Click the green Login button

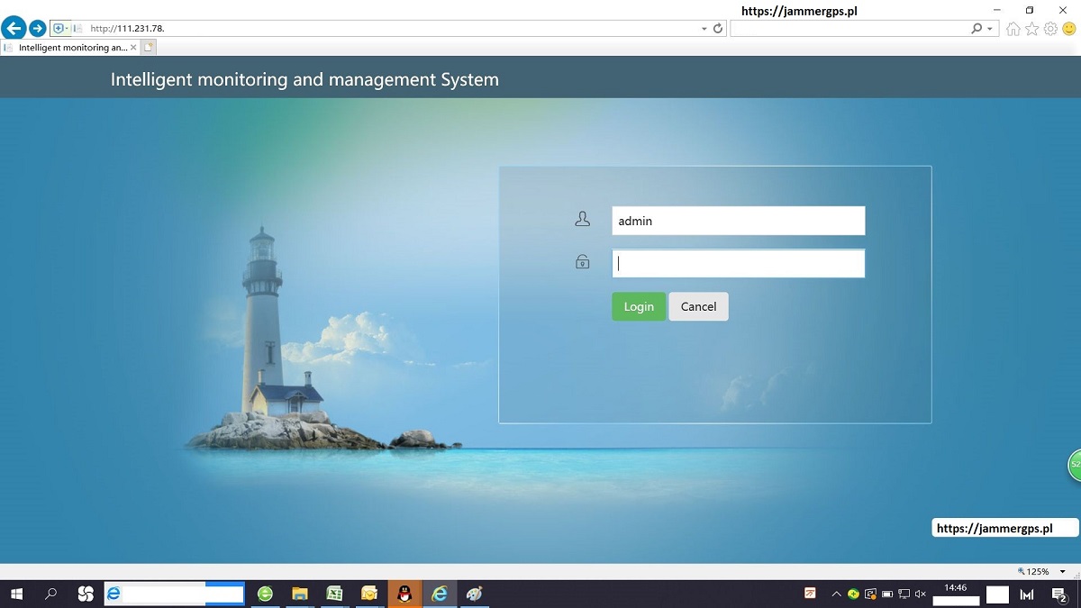click(639, 307)
